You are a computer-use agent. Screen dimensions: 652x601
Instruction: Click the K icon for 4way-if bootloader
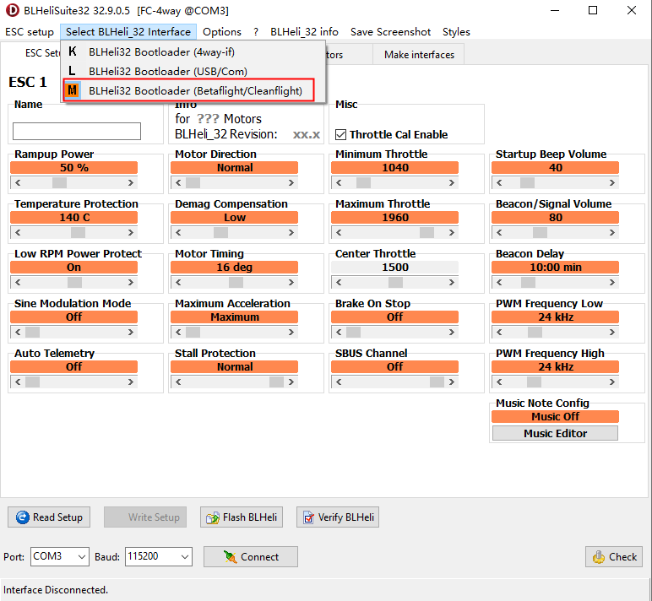[x=73, y=51]
